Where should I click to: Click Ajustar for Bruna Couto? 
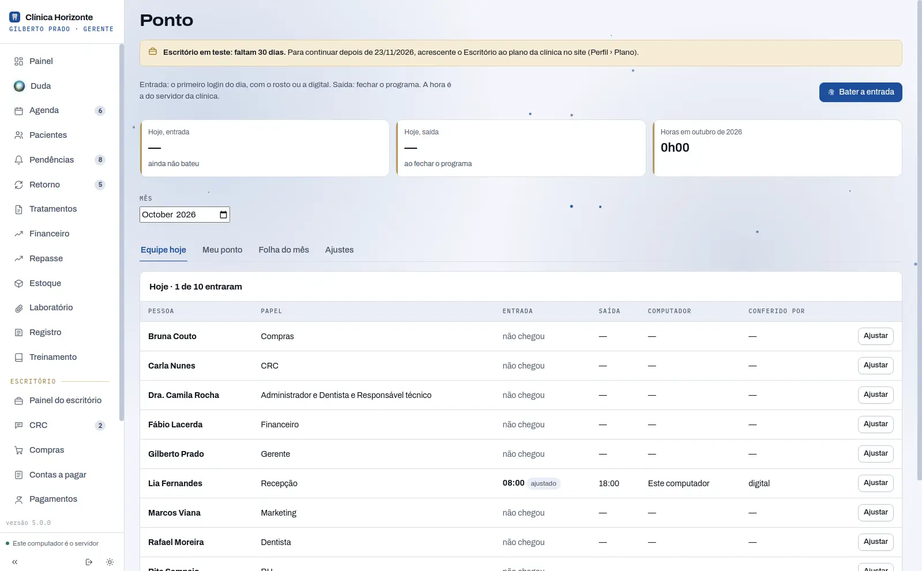(875, 336)
